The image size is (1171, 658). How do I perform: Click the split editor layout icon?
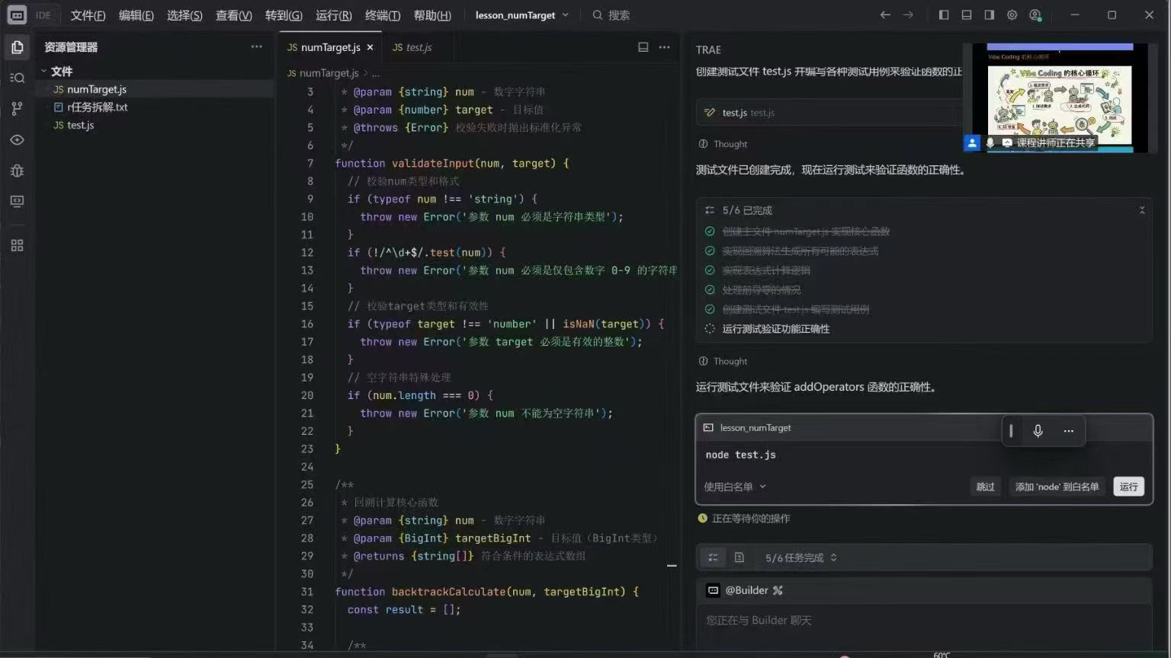coord(643,47)
